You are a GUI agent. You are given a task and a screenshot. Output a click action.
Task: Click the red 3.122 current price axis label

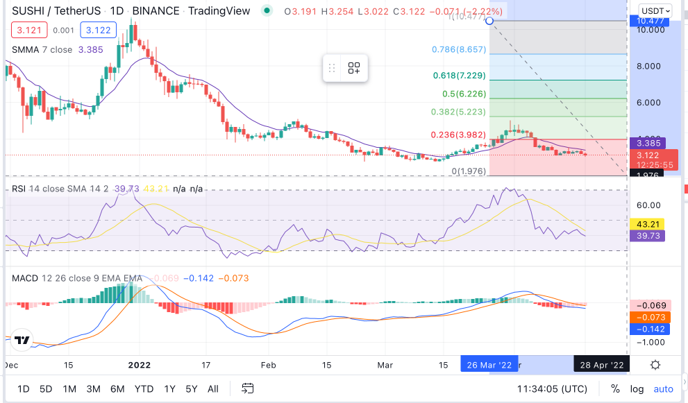(654, 160)
